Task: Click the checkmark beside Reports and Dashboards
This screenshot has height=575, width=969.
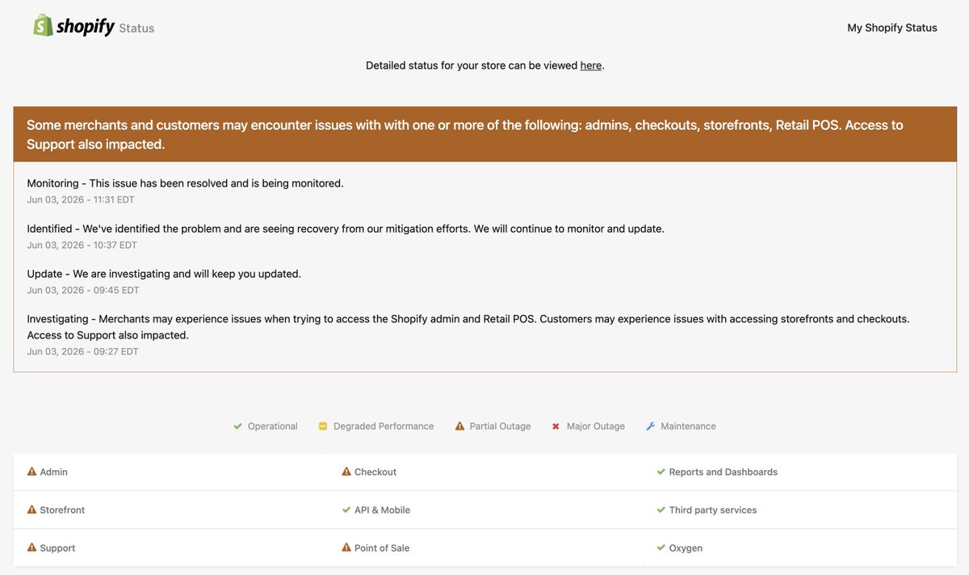Action: click(661, 472)
